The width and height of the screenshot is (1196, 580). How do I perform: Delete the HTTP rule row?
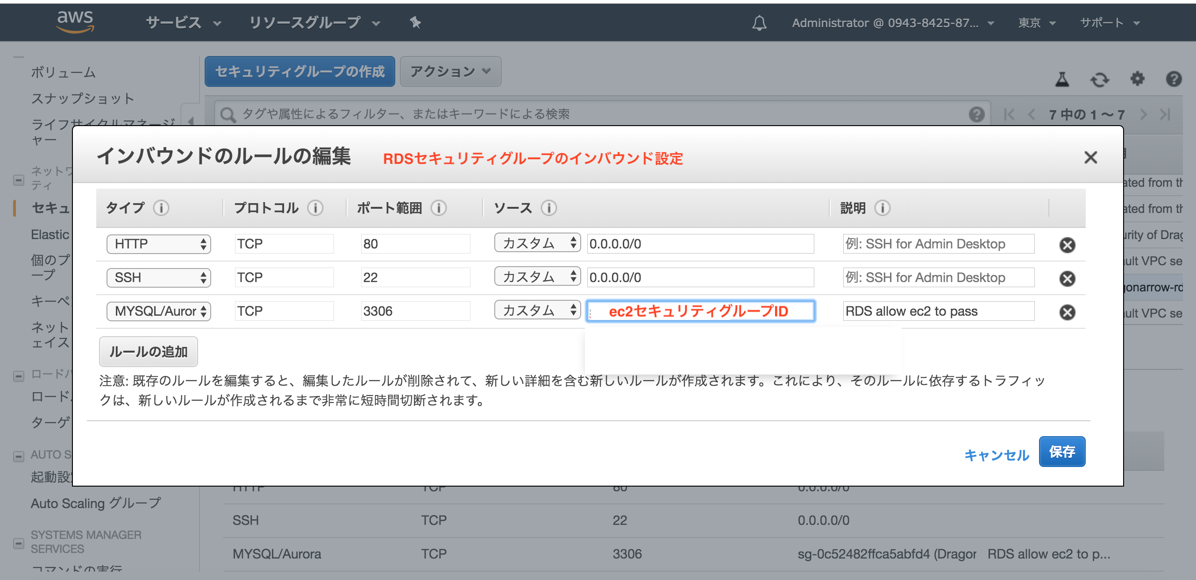point(1067,245)
